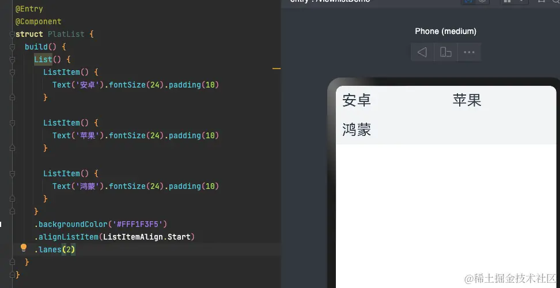Click the Text('苹果') code string
Viewport: 560px width, 288px height.
(78, 135)
